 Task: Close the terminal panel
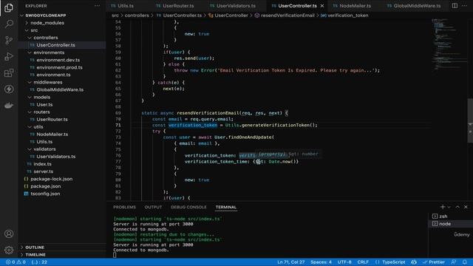[x=466, y=207]
